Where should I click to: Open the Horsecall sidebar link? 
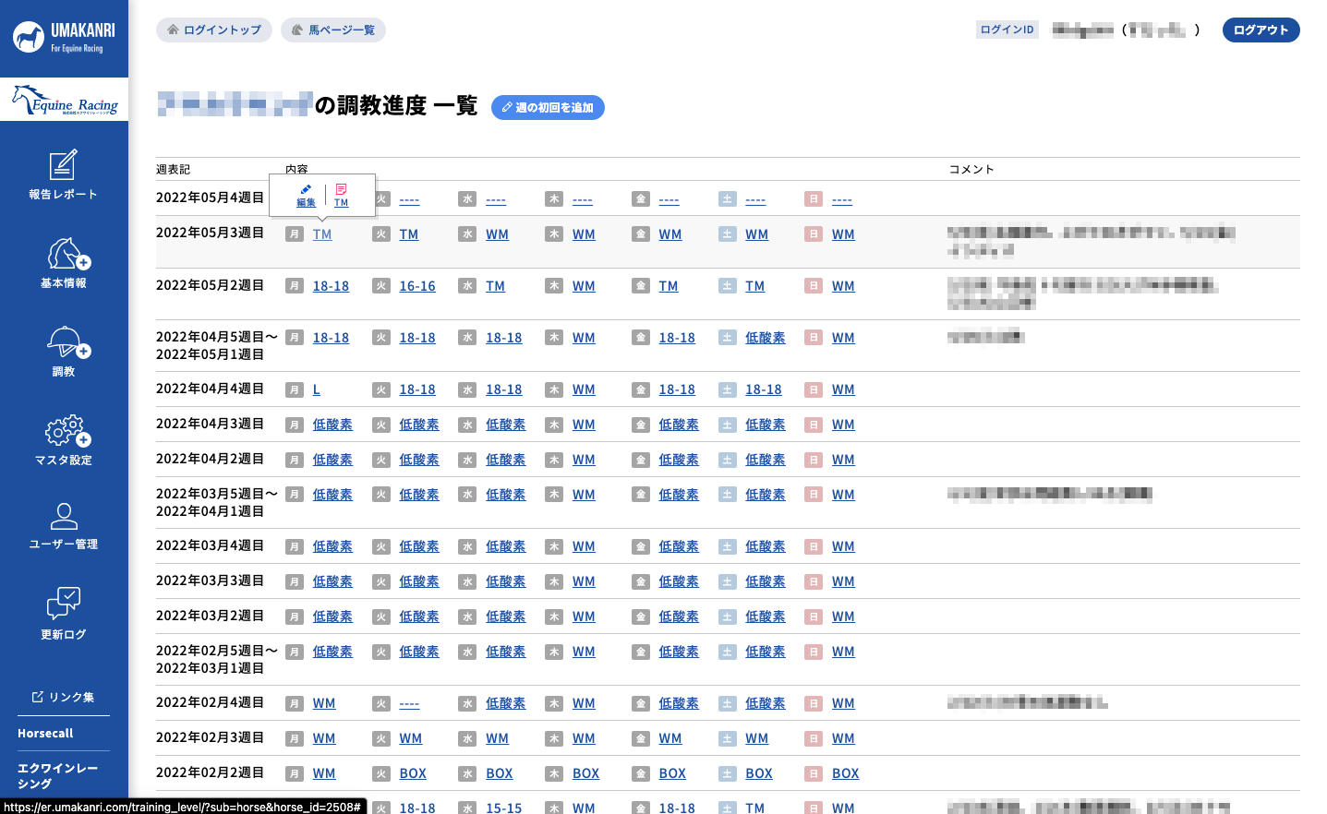coord(45,734)
